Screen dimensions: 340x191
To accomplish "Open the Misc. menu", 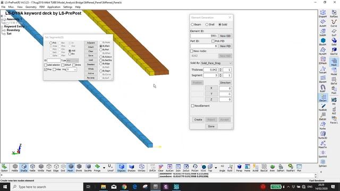I will [11, 7].
